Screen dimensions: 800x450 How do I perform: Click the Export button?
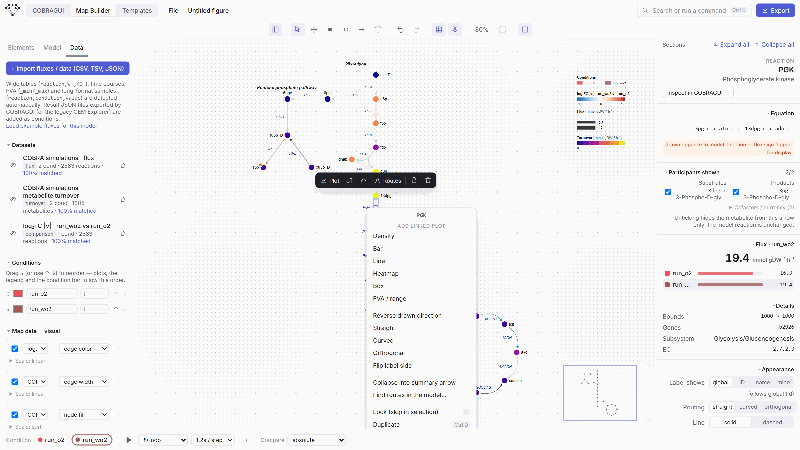click(x=775, y=10)
